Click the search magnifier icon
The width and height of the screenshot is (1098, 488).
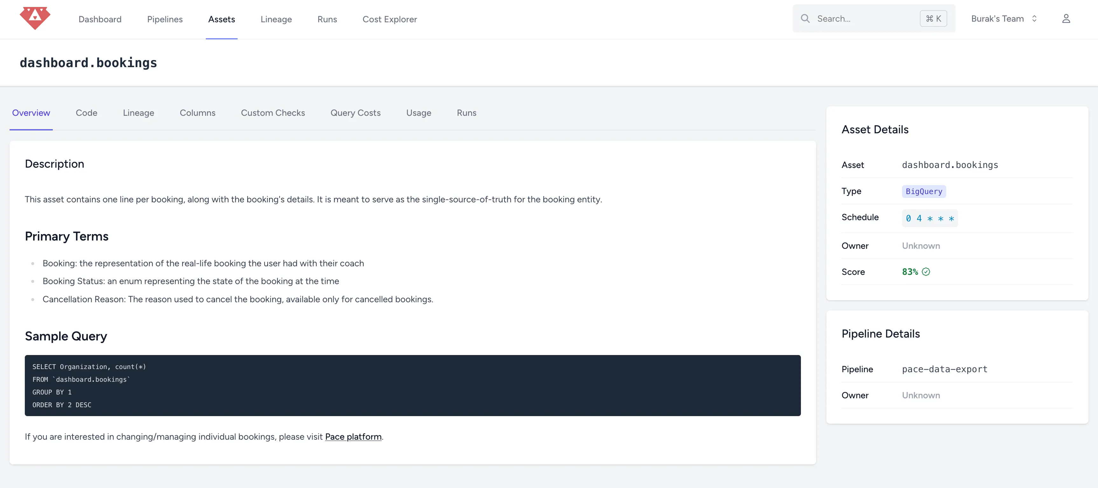pyautogui.click(x=805, y=19)
